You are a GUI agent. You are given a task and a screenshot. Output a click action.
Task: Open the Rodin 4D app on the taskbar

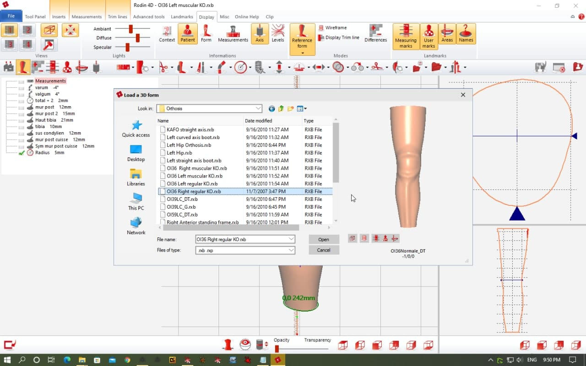(x=277, y=361)
